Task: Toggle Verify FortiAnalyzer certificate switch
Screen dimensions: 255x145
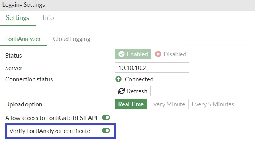Action: click(106, 131)
